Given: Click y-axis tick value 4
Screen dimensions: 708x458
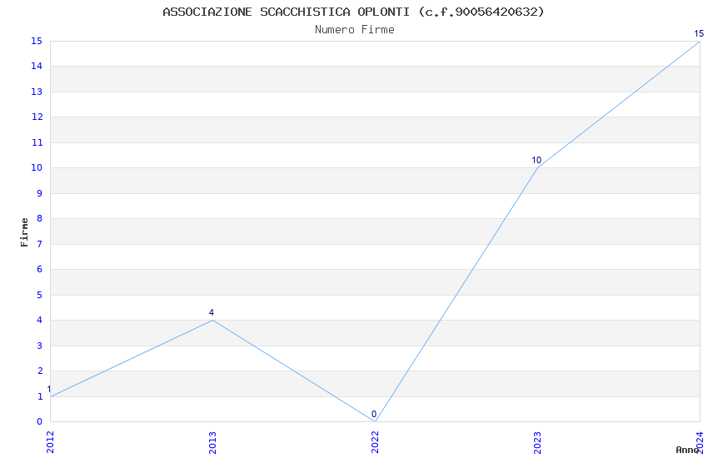Looking at the screenshot, I should point(40,320).
